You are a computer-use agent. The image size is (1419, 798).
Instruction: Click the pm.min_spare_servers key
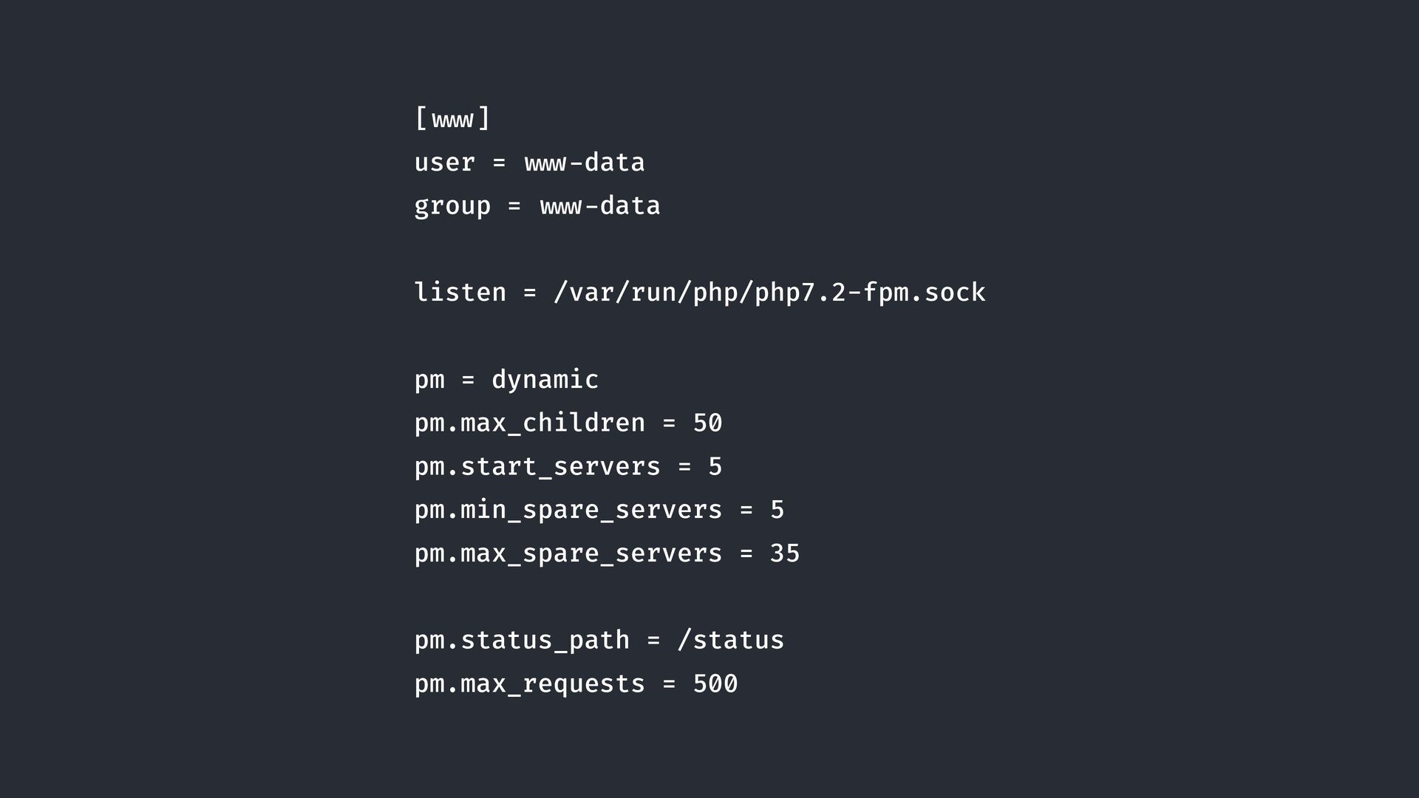click(568, 510)
